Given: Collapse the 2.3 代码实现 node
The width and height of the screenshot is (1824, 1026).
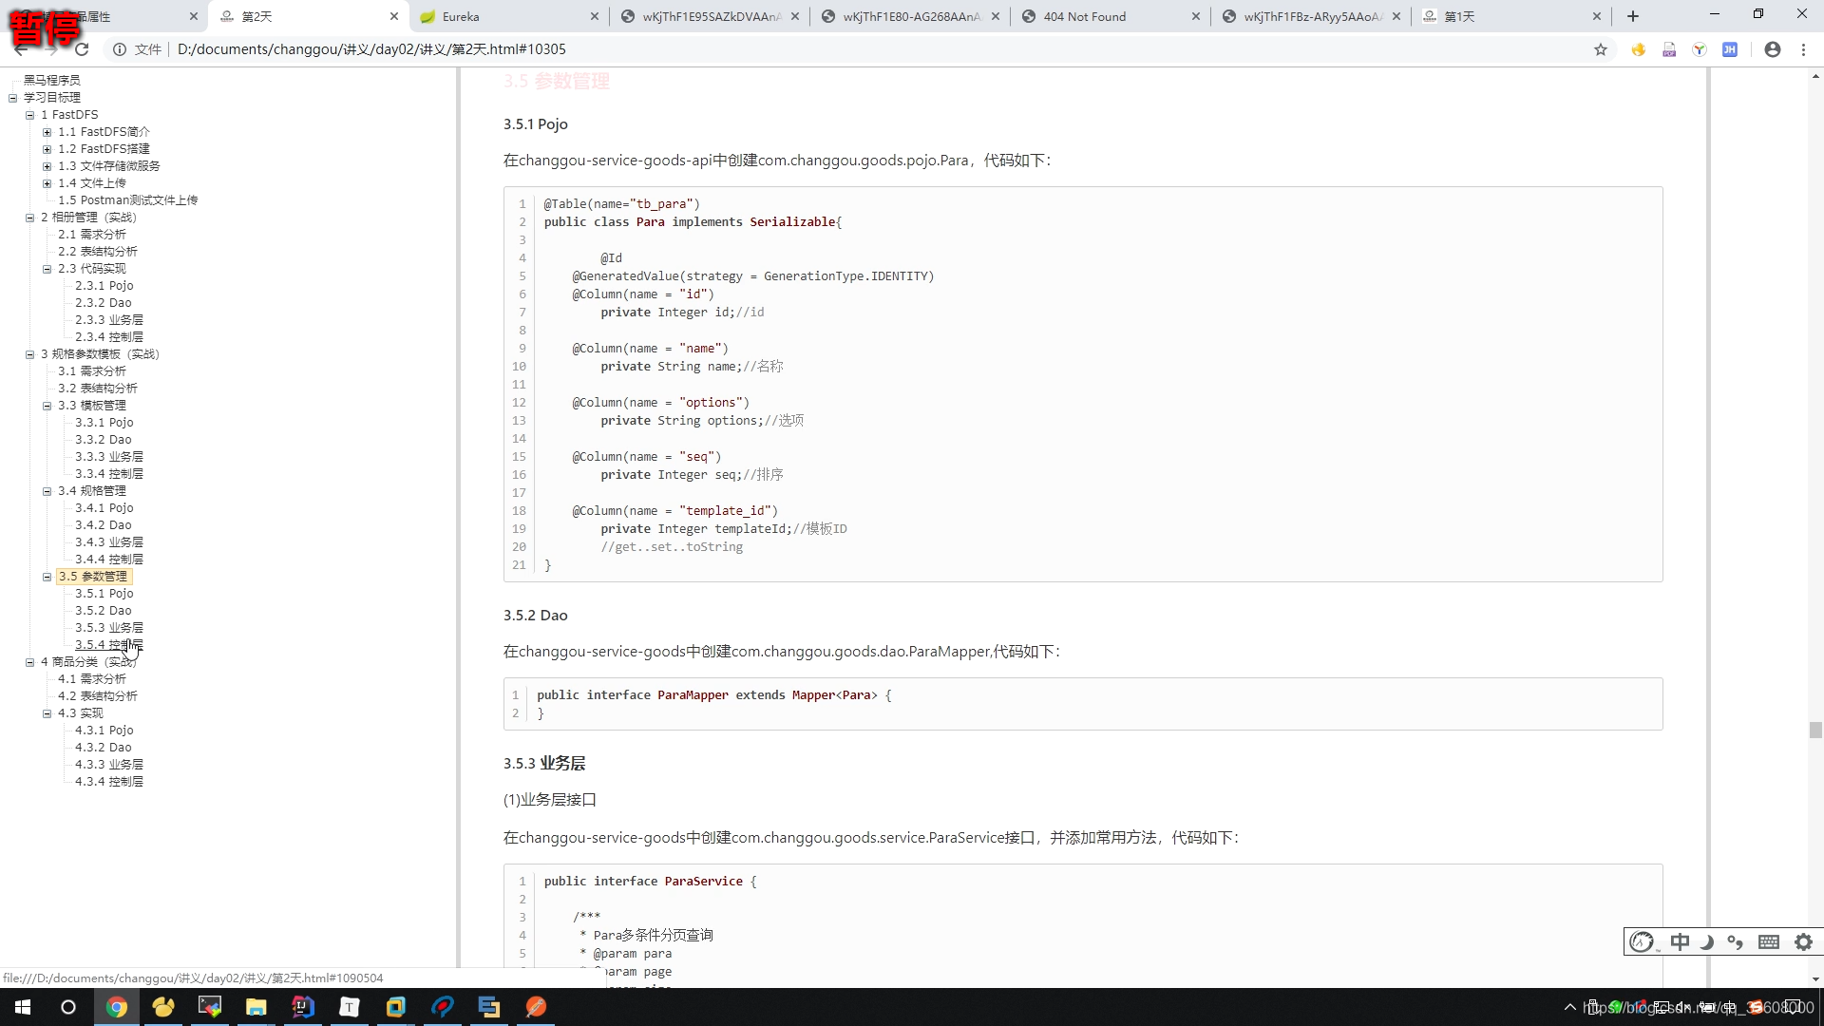Looking at the screenshot, I should point(47,269).
